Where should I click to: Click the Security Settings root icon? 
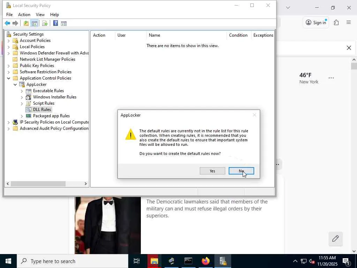pos(9,34)
